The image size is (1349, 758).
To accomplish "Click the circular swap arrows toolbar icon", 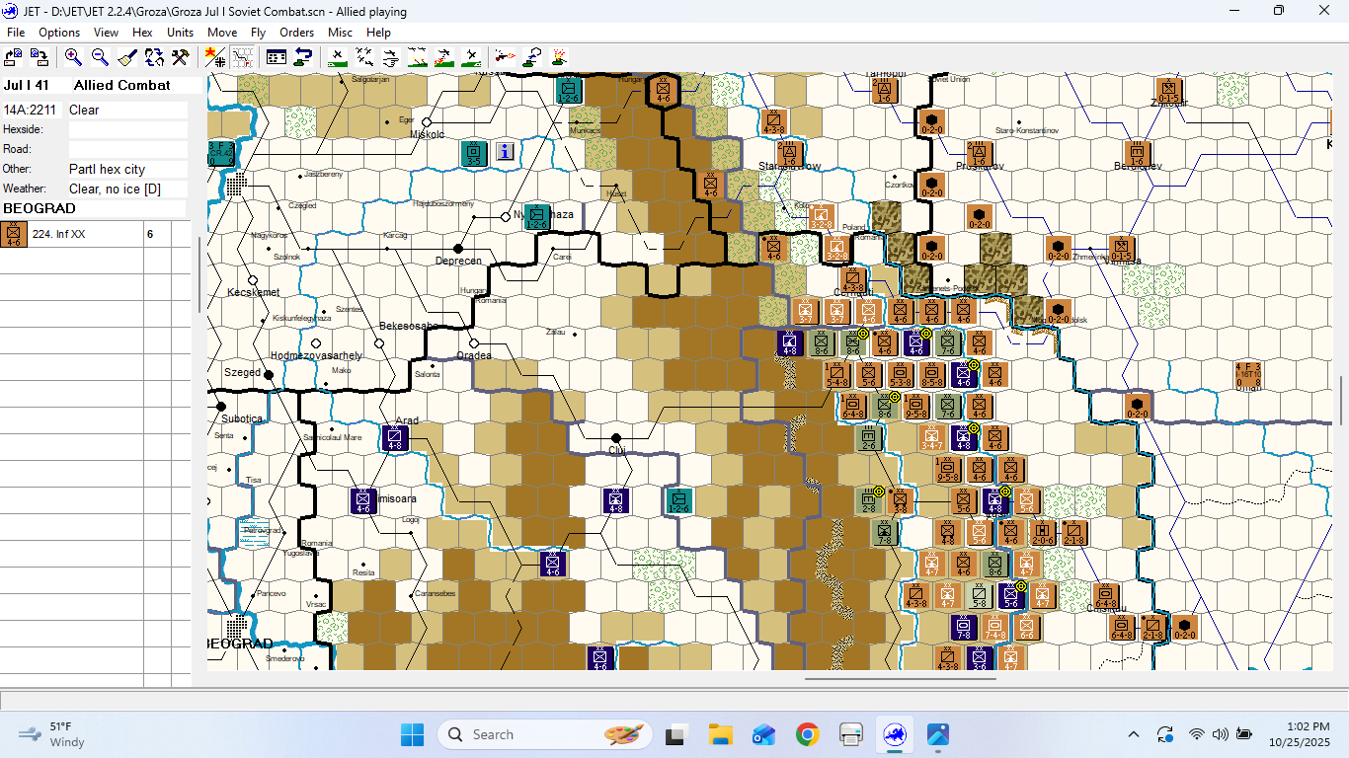I will point(154,57).
